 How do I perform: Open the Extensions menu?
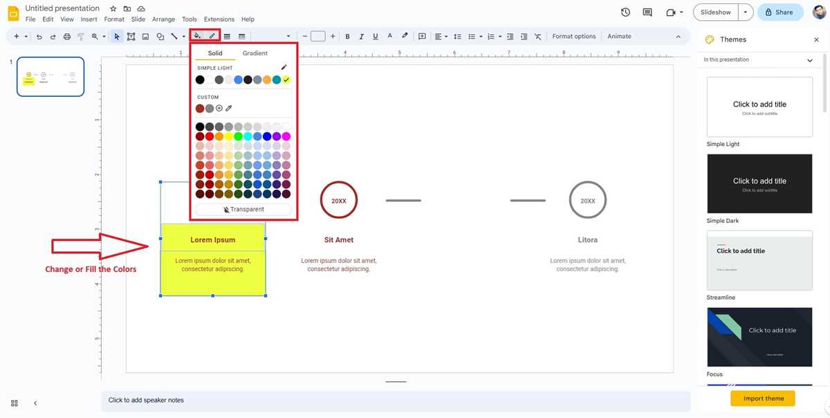click(x=219, y=19)
